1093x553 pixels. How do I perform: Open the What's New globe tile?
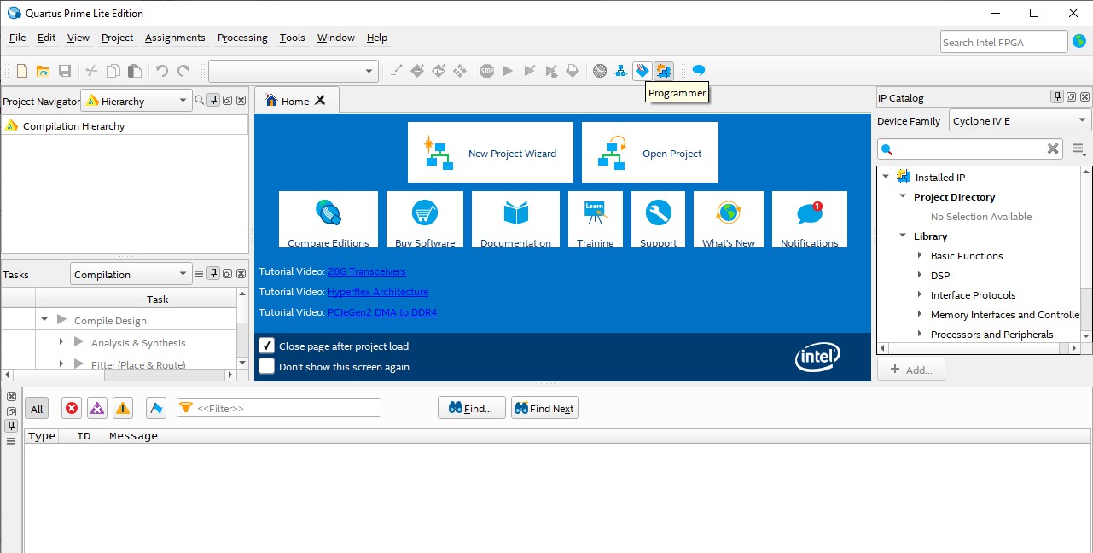[x=729, y=220]
